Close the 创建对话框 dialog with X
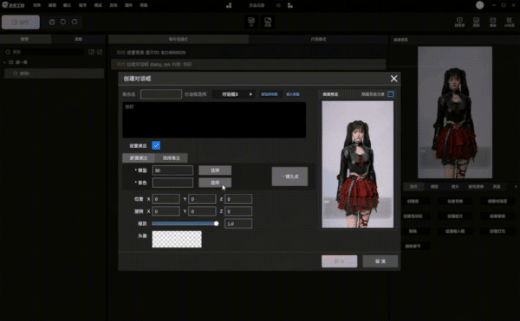 393,79
